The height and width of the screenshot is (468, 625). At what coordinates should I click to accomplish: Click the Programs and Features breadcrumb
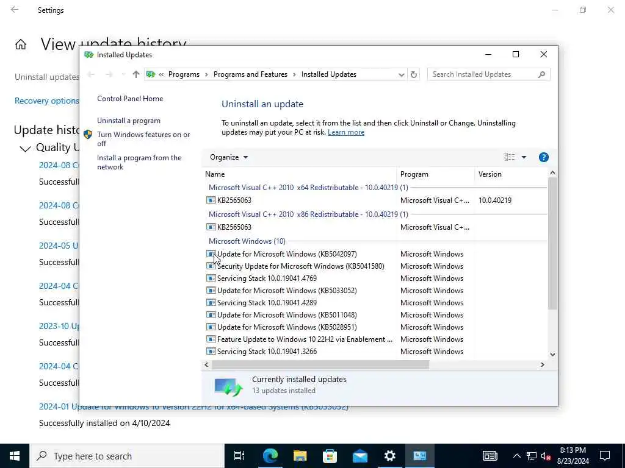250,74
